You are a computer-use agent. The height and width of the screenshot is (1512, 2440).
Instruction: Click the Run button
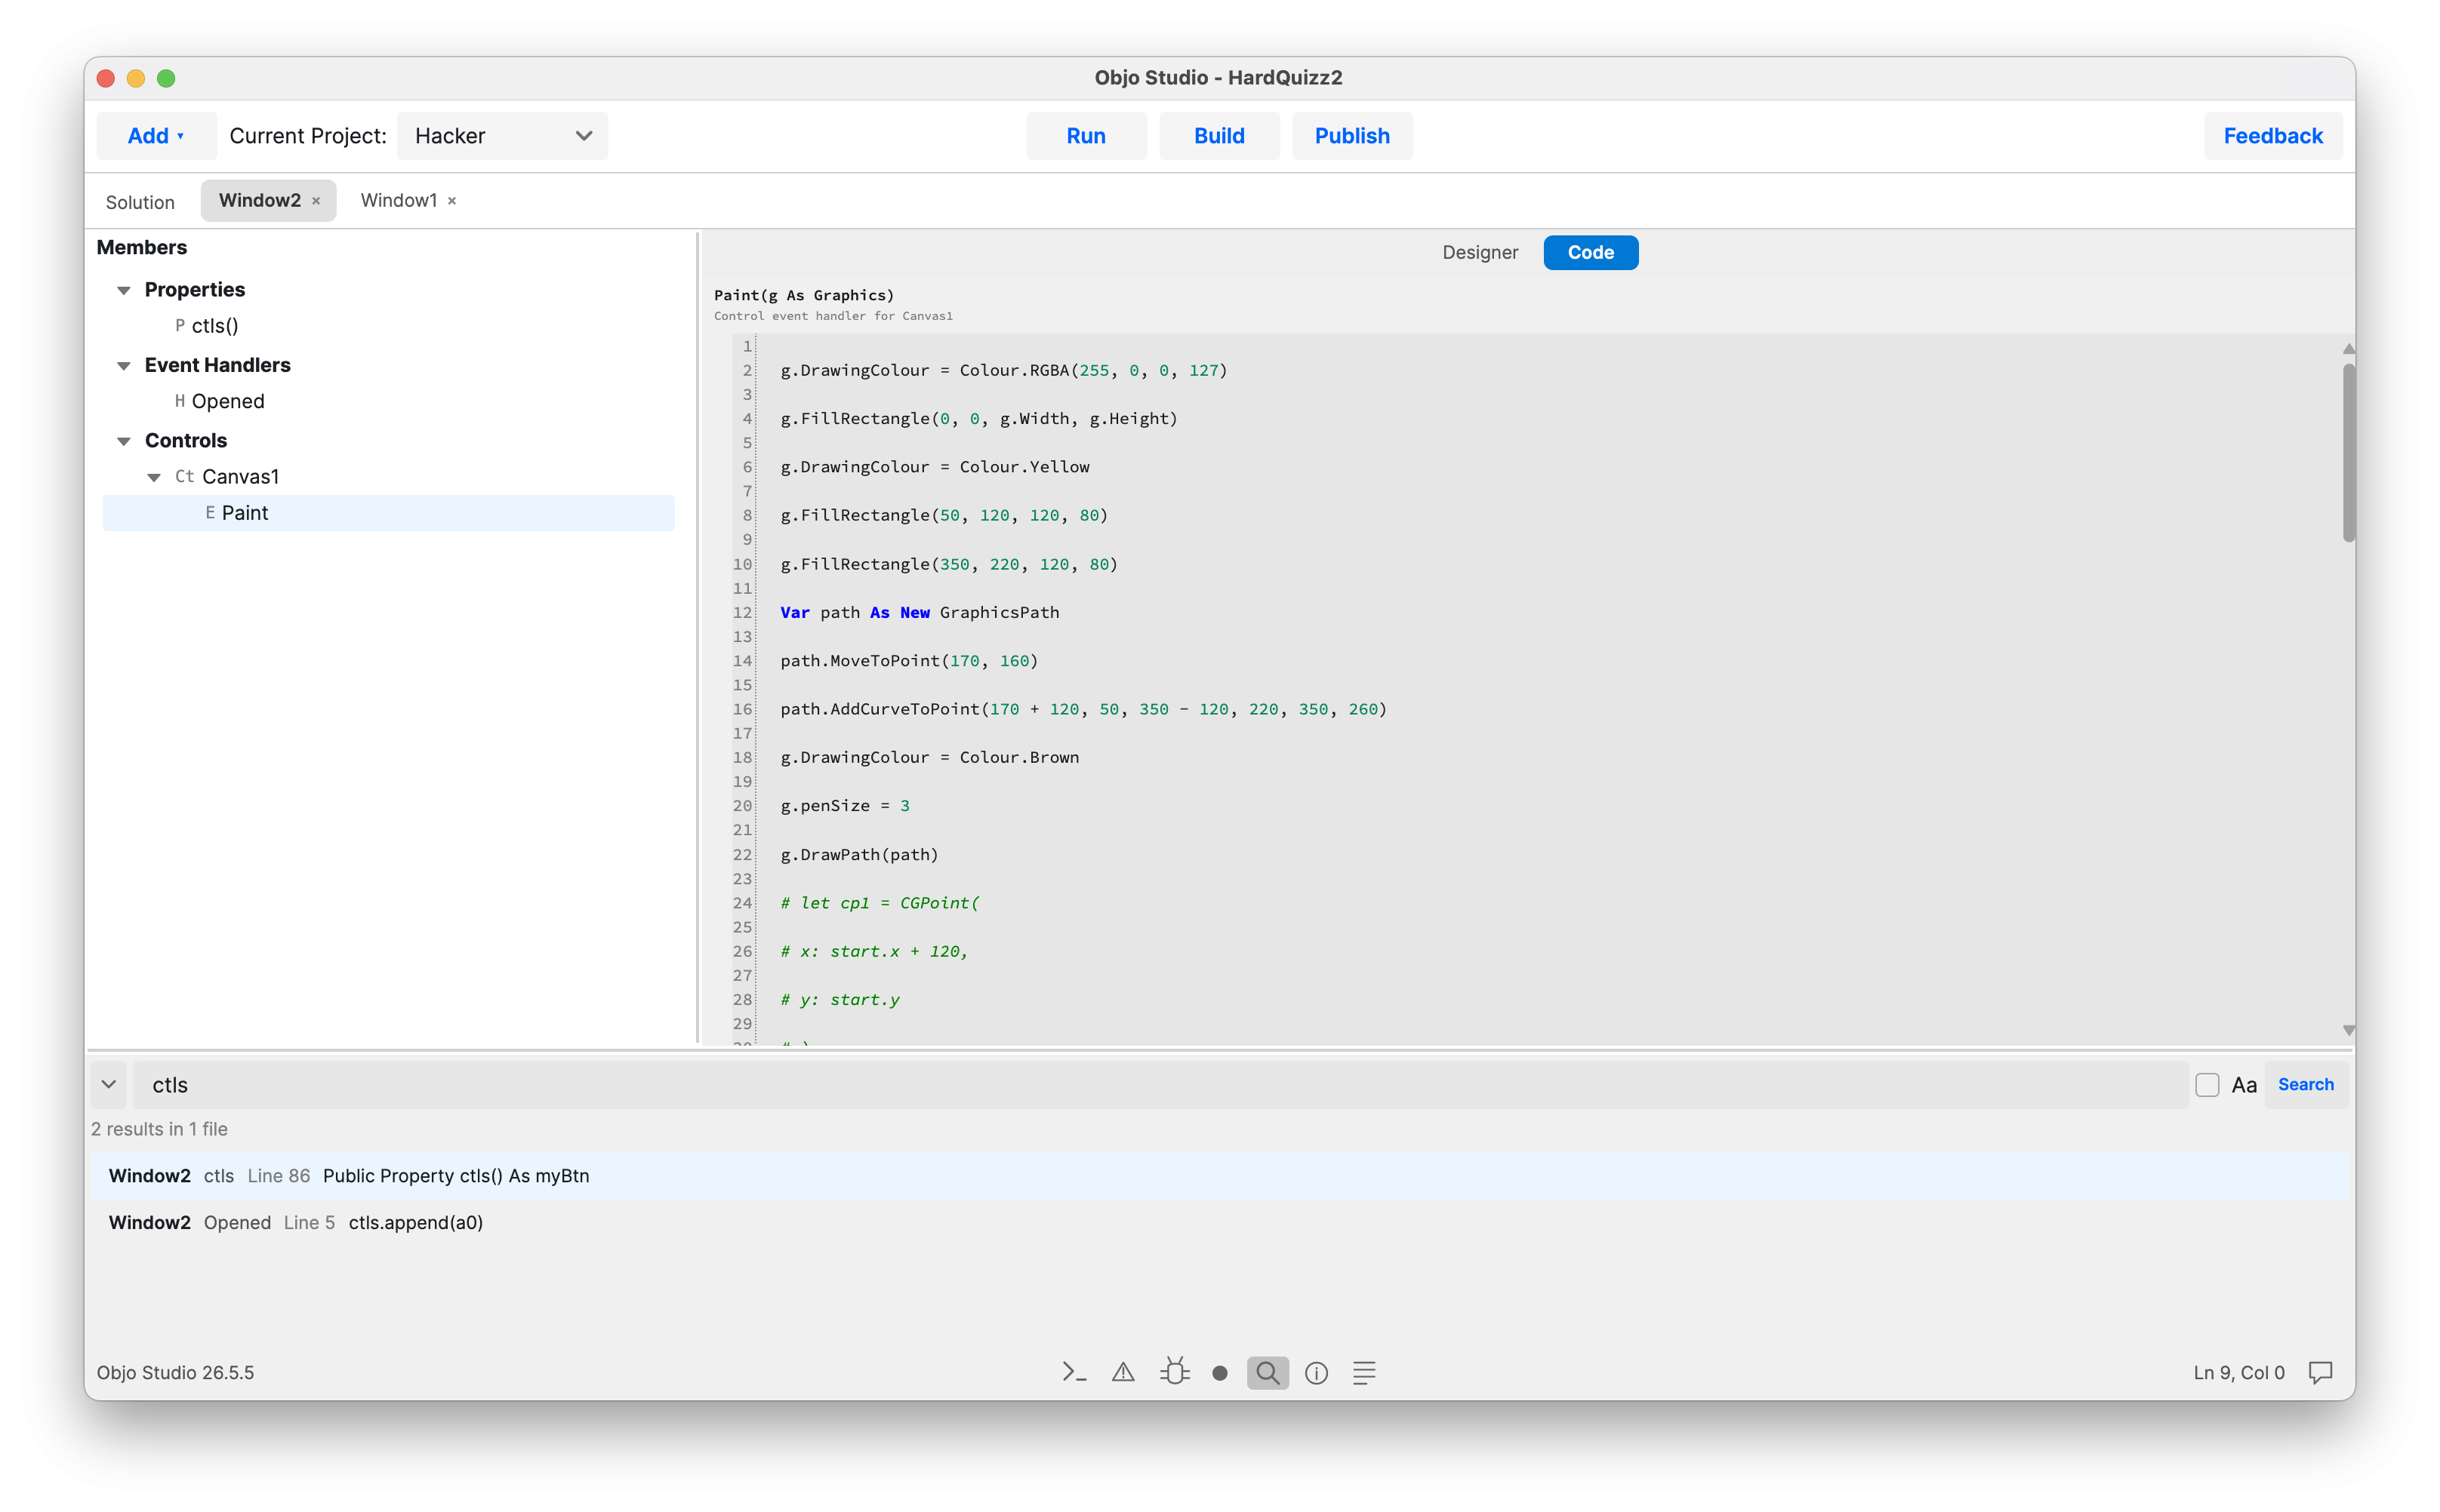pyautogui.click(x=1086, y=136)
